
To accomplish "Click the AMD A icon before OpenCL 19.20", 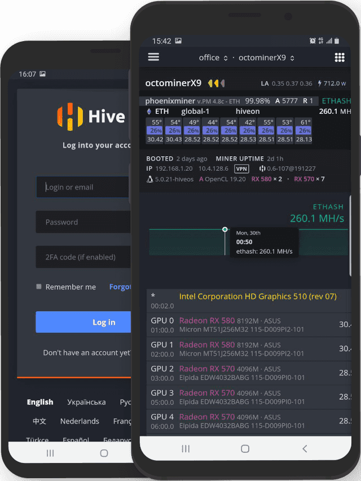I will pyautogui.click(x=201, y=179).
